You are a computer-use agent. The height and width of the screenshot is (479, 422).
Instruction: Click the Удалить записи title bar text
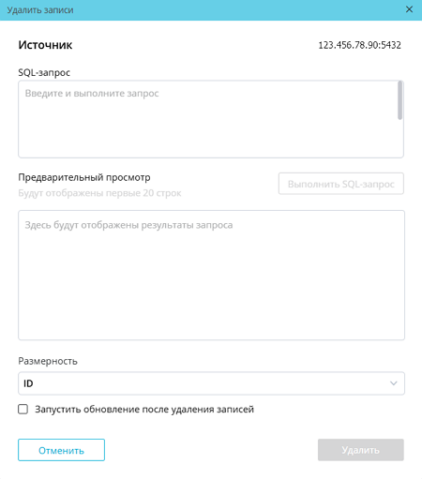click(40, 10)
